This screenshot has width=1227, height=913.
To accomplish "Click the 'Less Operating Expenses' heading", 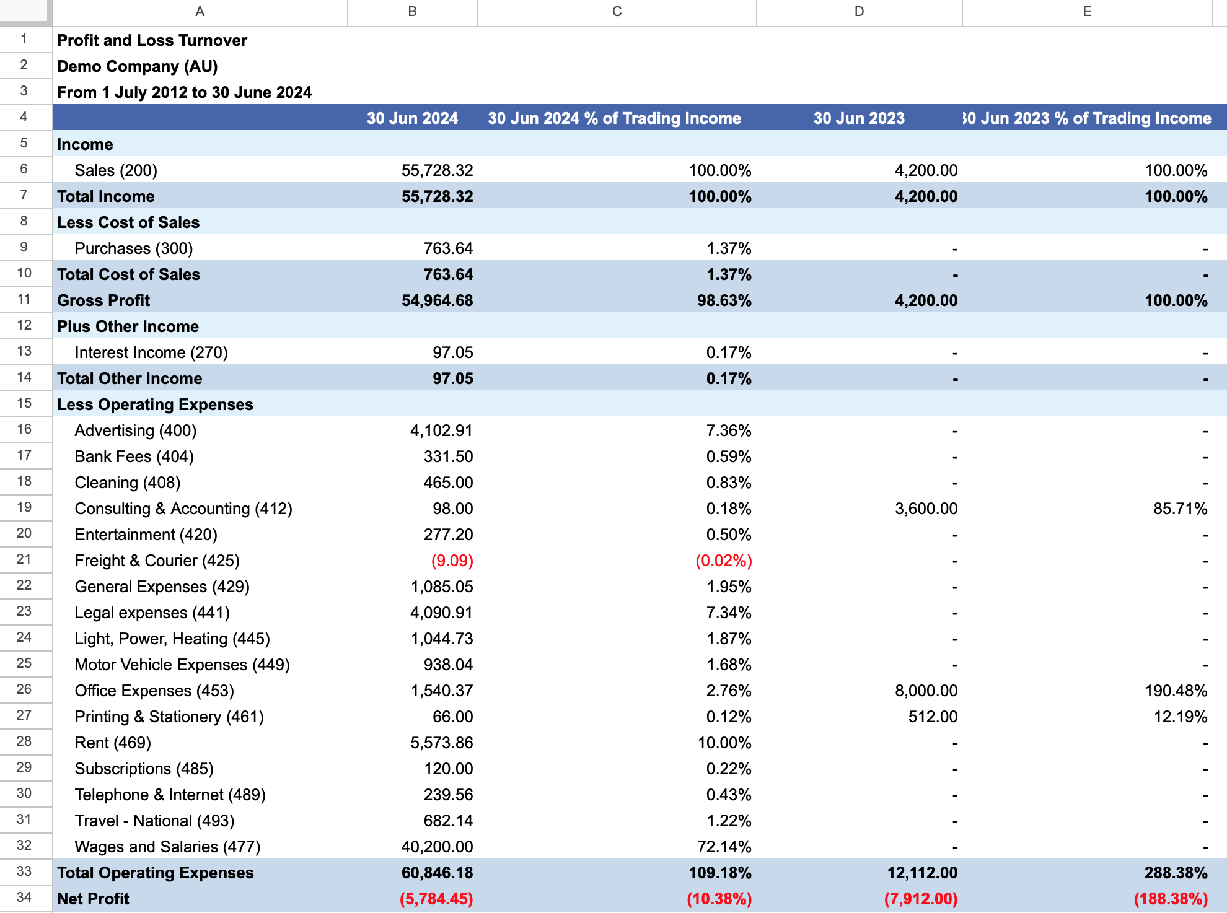I will click(156, 404).
